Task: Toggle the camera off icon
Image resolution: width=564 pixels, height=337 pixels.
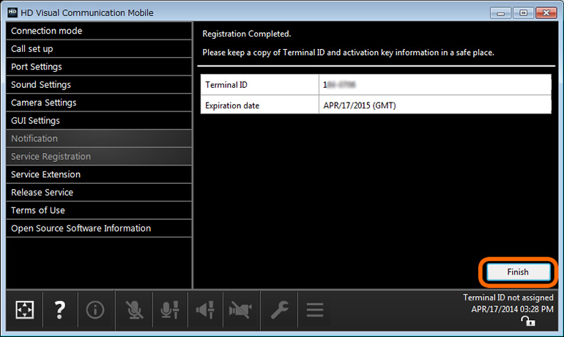Action: (x=240, y=310)
